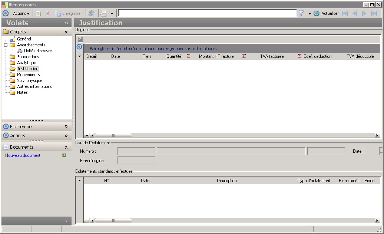Open the Analytique folder

[26, 63]
